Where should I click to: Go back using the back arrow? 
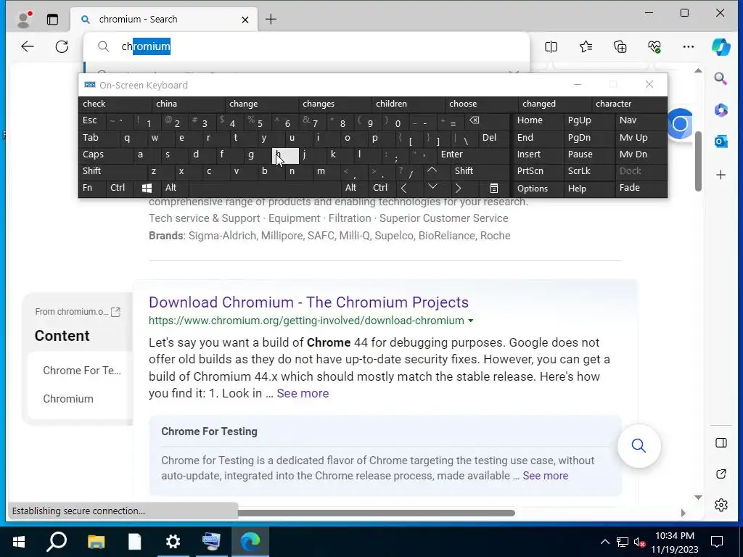28,46
